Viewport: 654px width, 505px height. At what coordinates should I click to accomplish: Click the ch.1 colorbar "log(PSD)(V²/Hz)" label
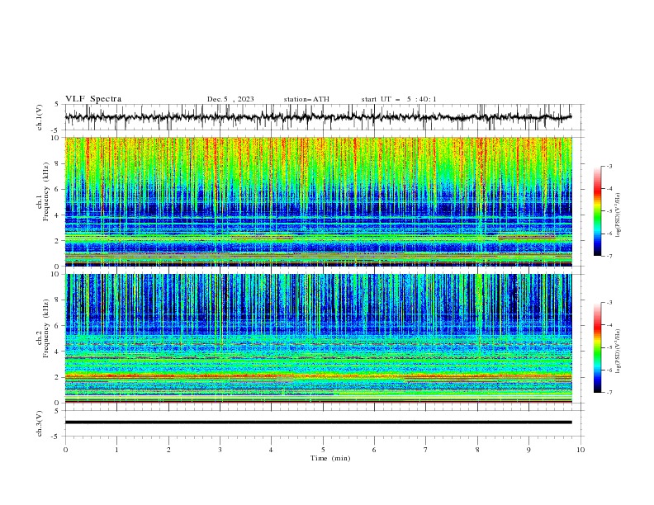click(x=618, y=215)
